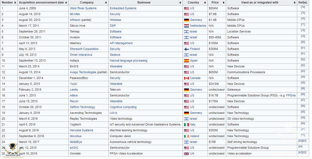Click the Canada flag in the PasswordBox row
The height and width of the screenshot is (159, 312).
[187, 78]
